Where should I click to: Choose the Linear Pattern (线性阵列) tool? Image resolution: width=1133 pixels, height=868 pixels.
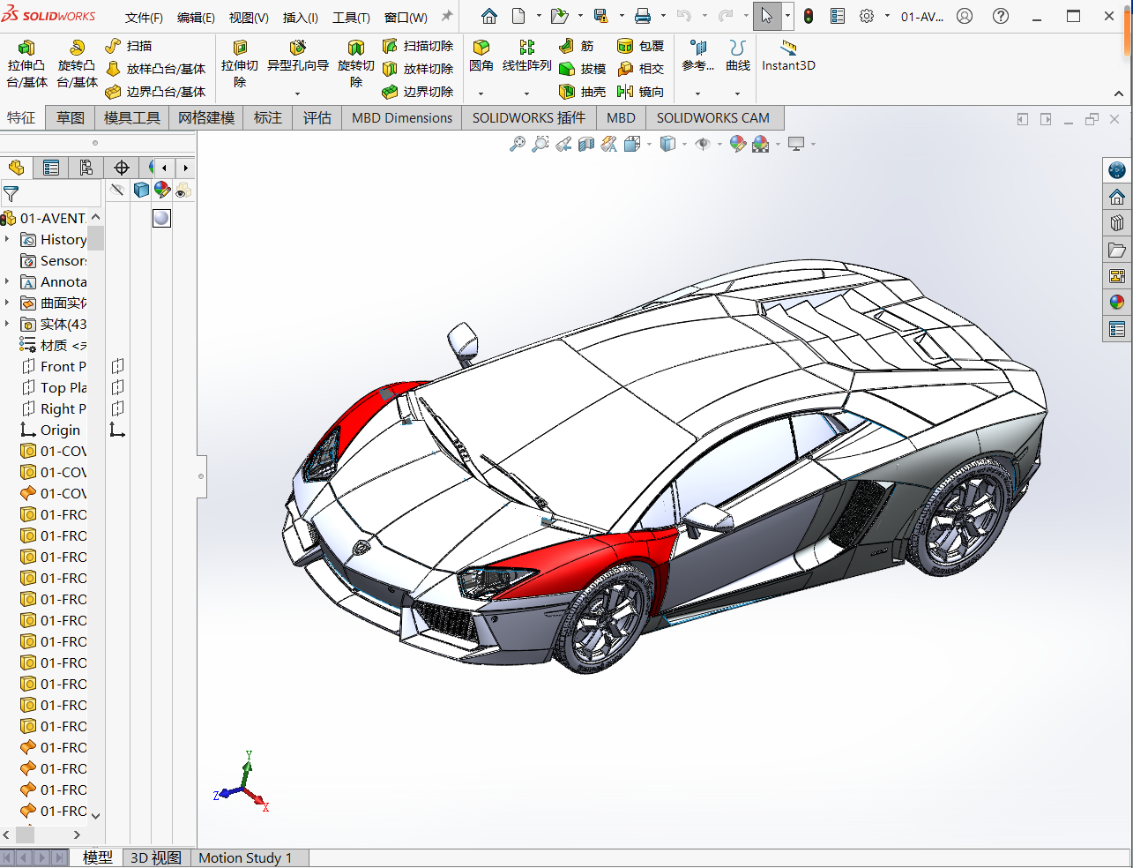pyautogui.click(x=527, y=56)
